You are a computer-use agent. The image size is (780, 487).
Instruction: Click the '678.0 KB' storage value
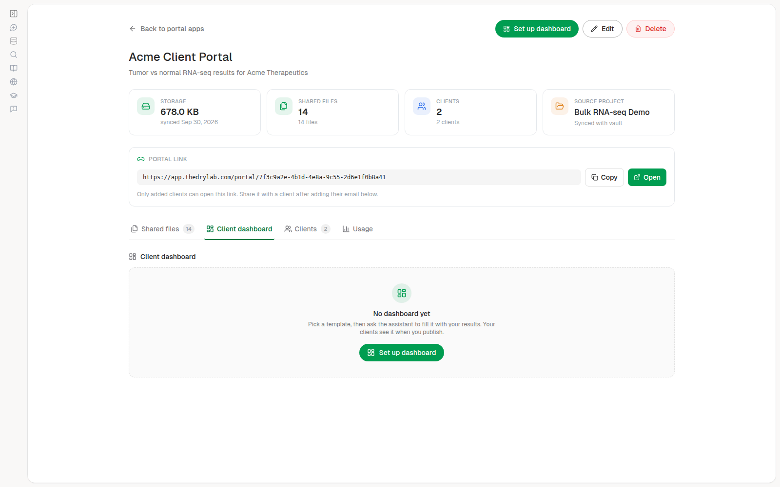coord(179,112)
